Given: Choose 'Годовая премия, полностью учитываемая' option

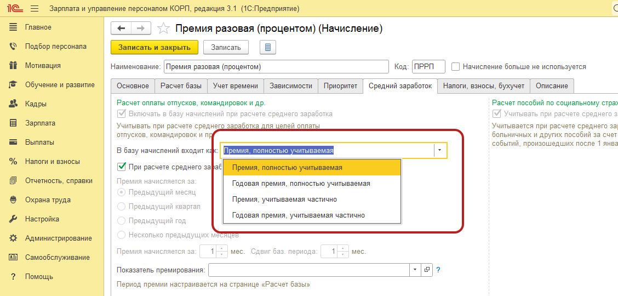Looking at the screenshot, I should click(x=301, y=184).
